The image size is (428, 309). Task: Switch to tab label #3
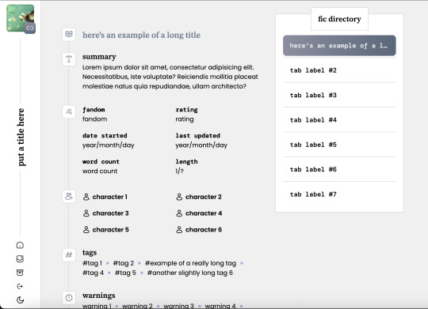[339, 95]
